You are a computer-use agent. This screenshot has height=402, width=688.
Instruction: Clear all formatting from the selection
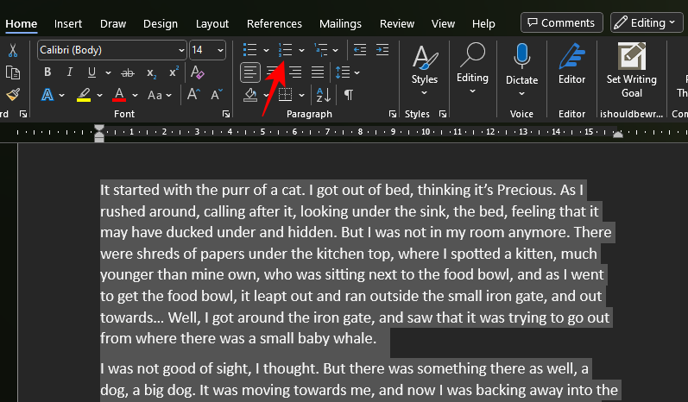point(197,72)
